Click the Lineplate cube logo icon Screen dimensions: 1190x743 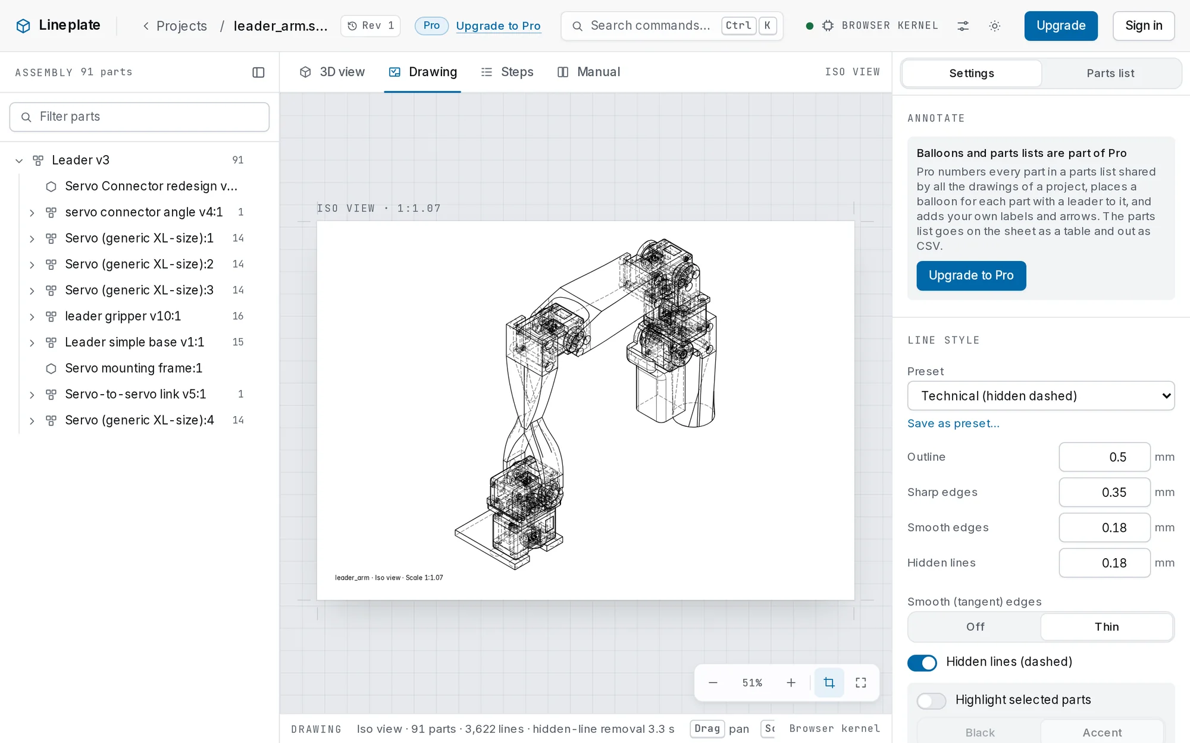point(23,26)
